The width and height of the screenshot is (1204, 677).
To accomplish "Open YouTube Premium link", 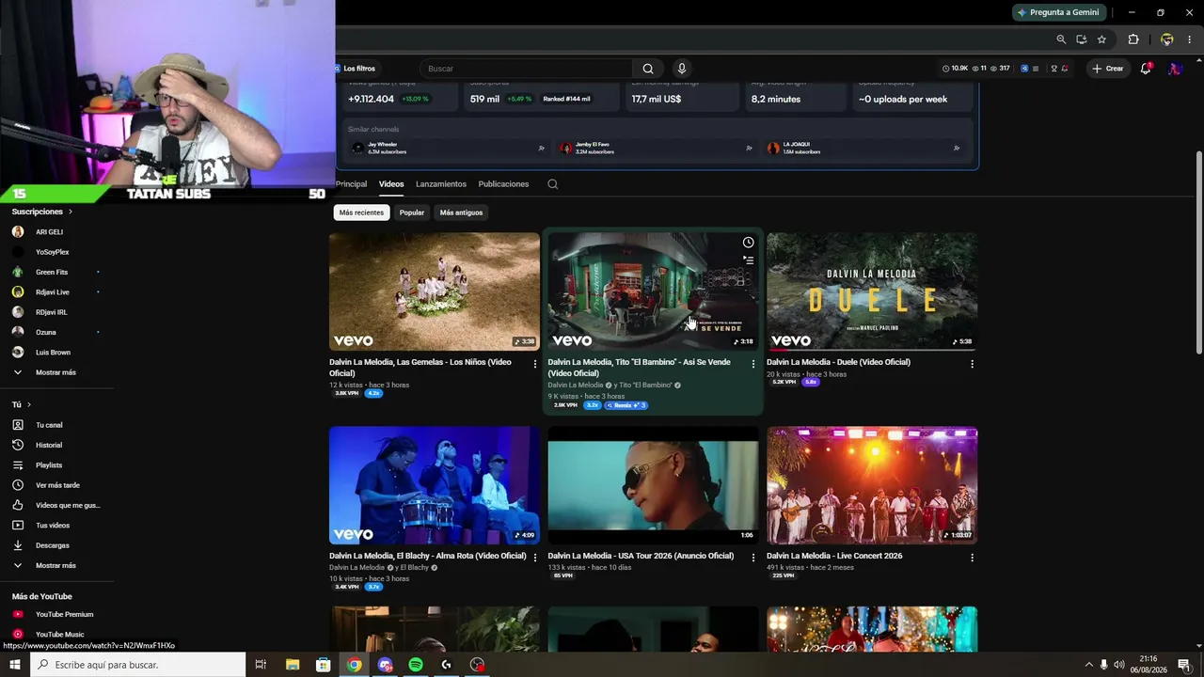I will [x=53, y=614].
